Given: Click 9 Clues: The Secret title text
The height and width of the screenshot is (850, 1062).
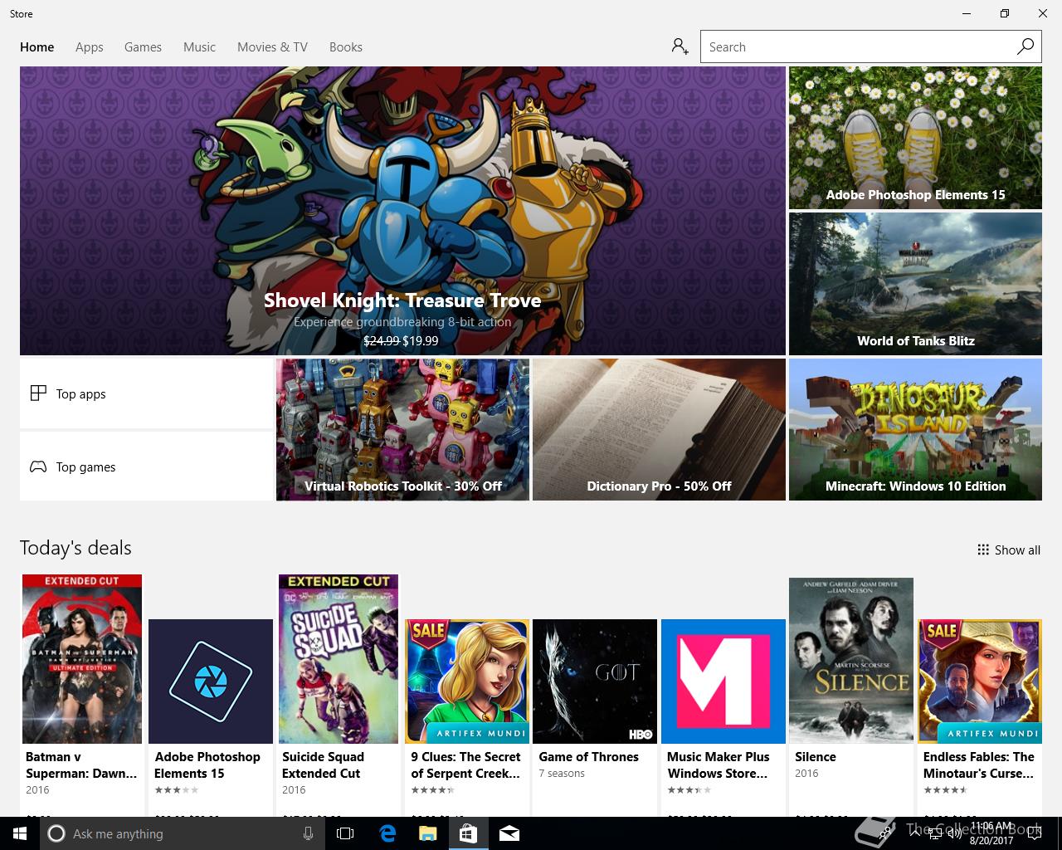Looking at the screenshot, I should 465,765.
